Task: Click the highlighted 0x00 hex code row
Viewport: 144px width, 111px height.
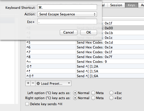Action: click(123, 28)
